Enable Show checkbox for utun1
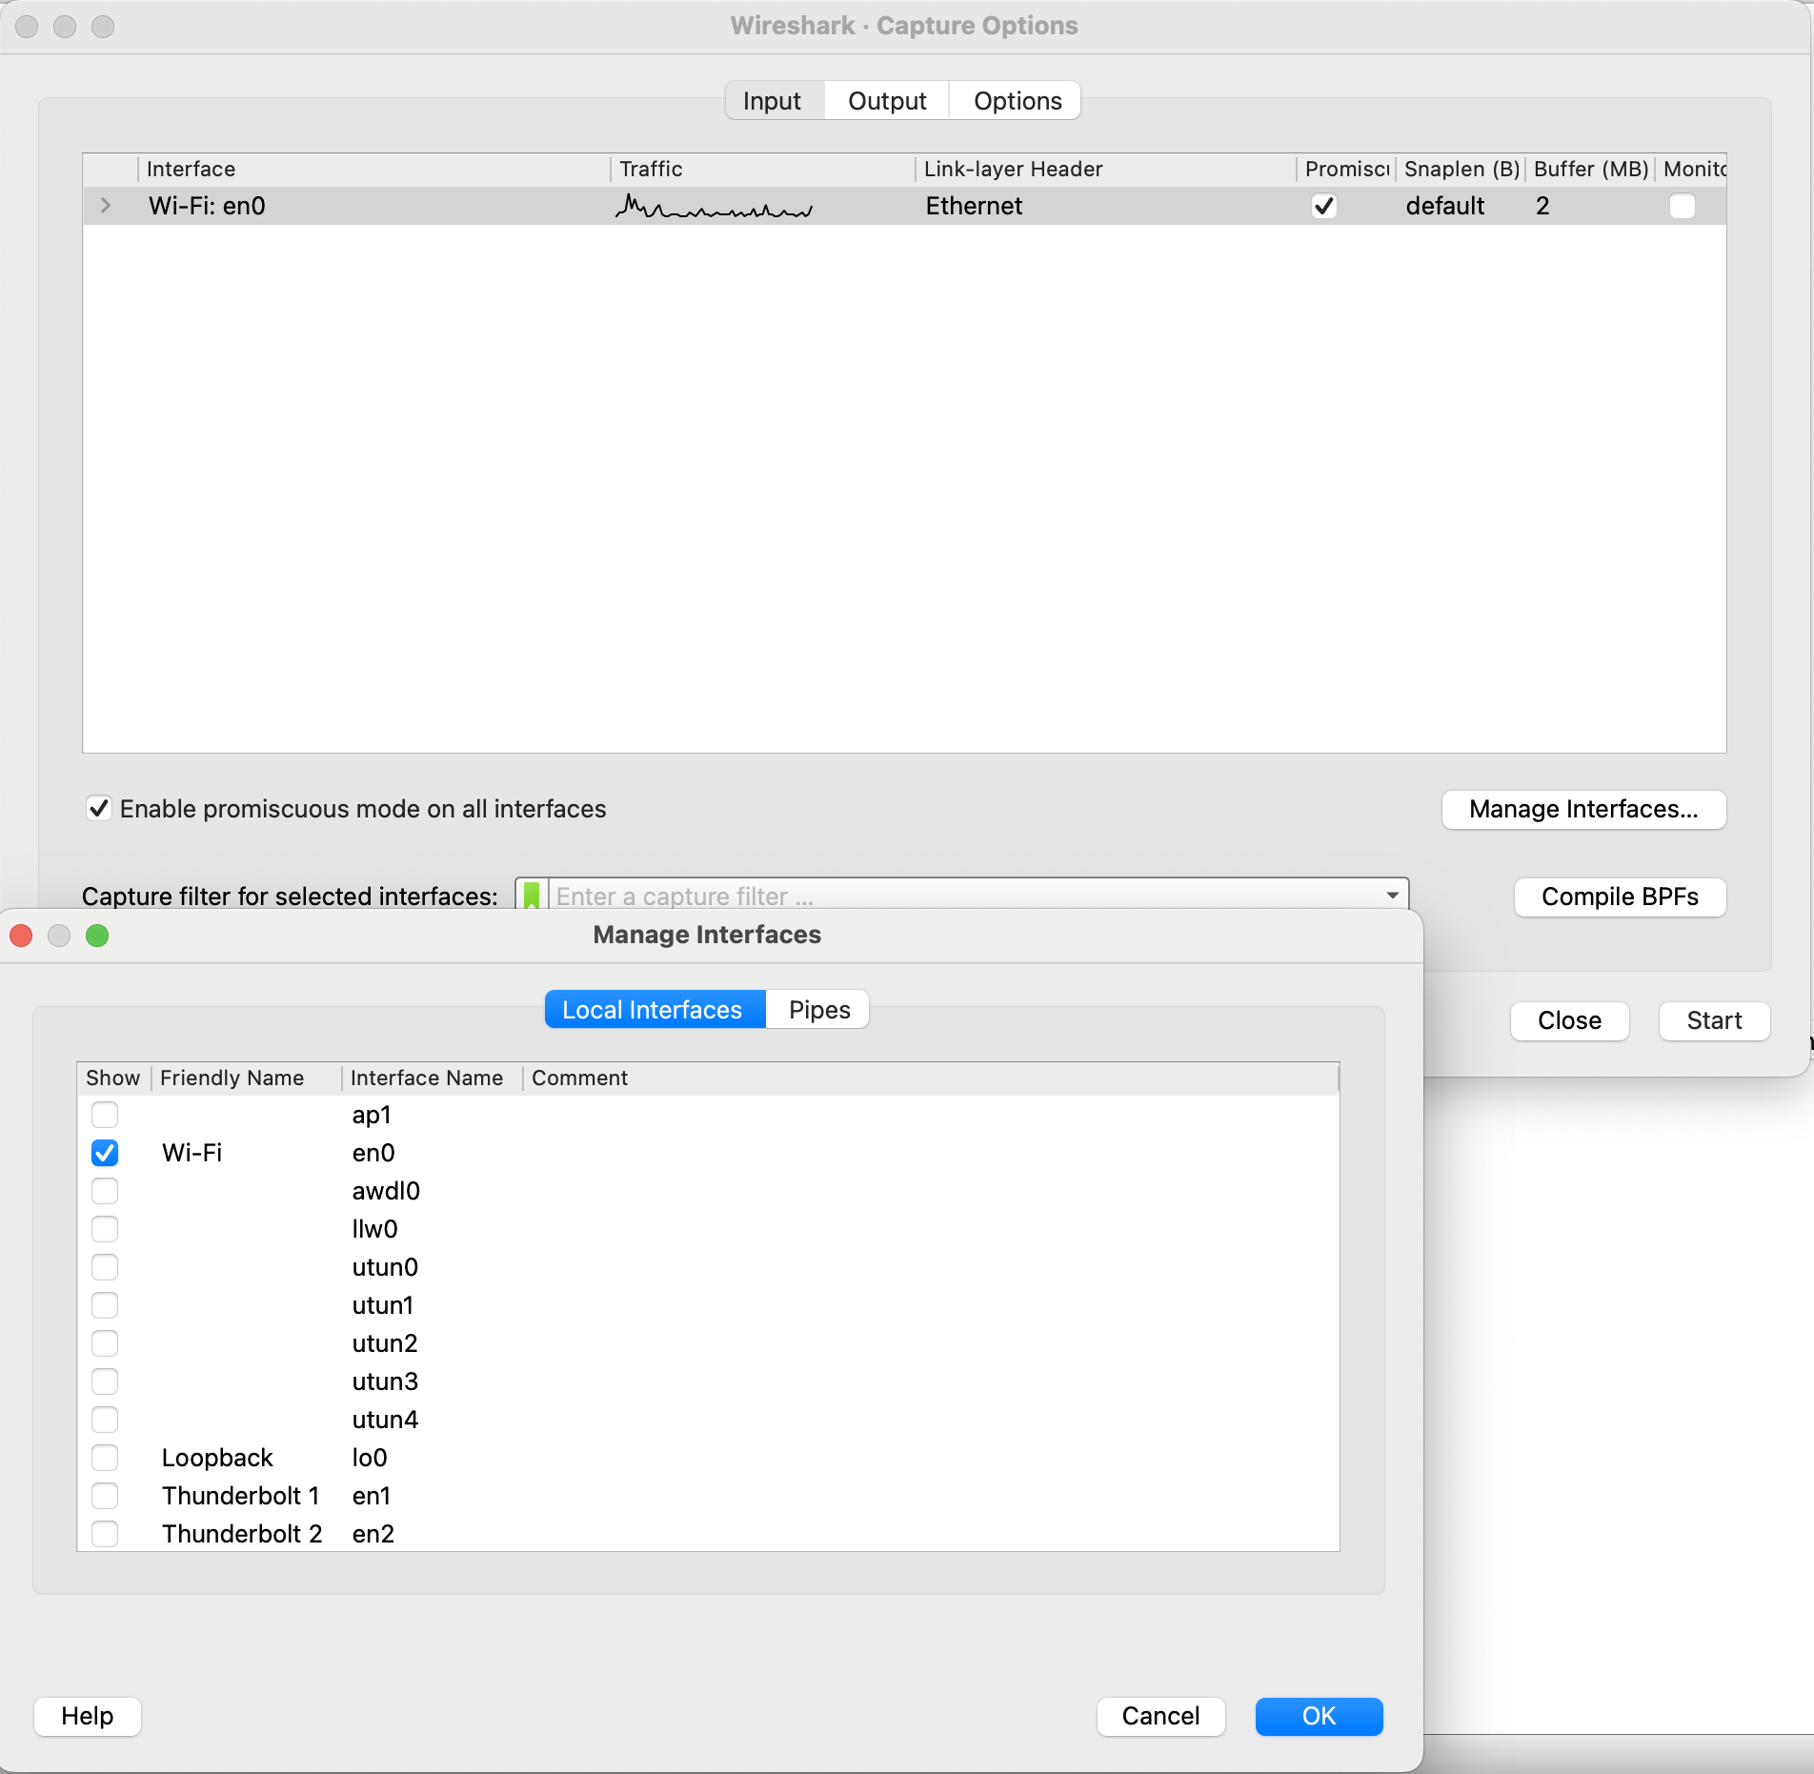 click(105, 1305)
